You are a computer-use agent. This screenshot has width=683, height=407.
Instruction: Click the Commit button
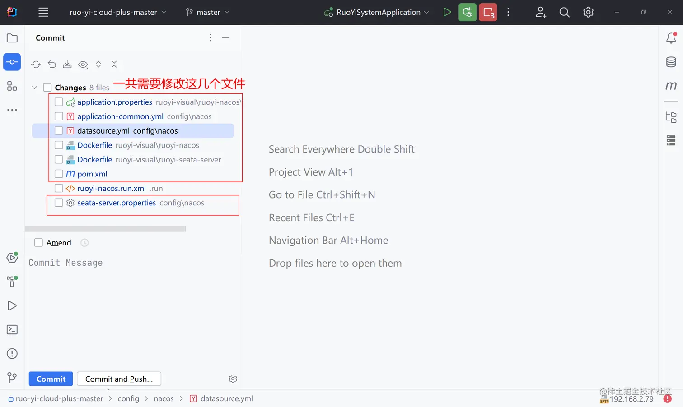coord(51,379)
